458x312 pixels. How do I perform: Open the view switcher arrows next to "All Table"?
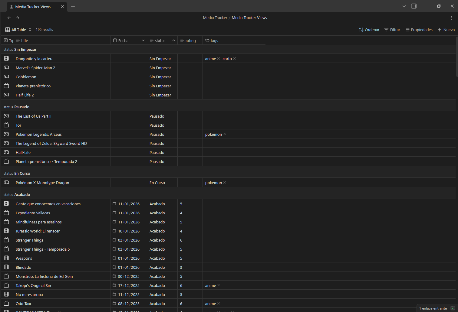pos(30,30)
